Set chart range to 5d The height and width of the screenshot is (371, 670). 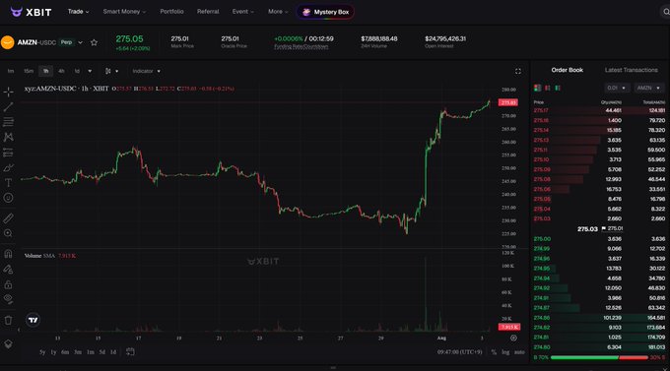[102, 352]
